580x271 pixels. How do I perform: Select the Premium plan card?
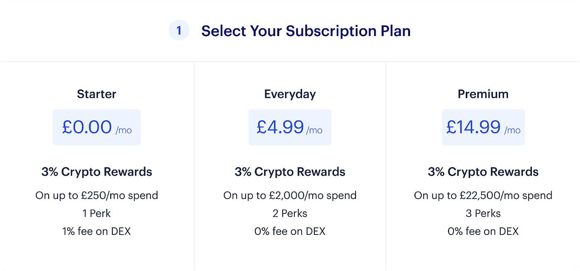point(483,166)
